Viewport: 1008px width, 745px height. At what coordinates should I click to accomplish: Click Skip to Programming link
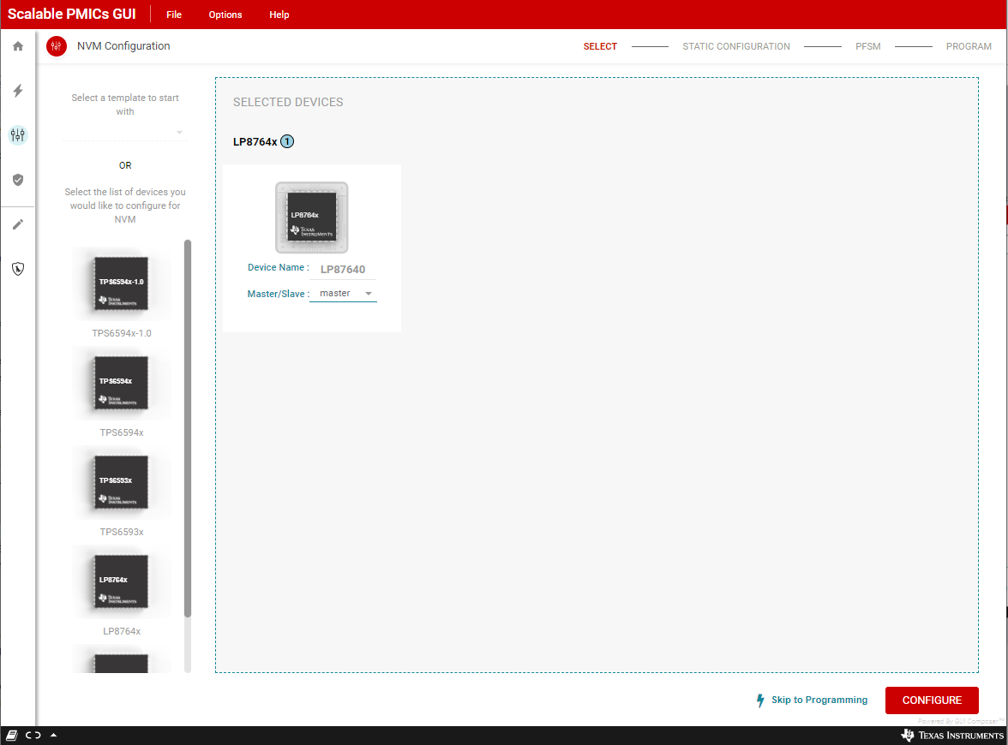pos(811,700)
